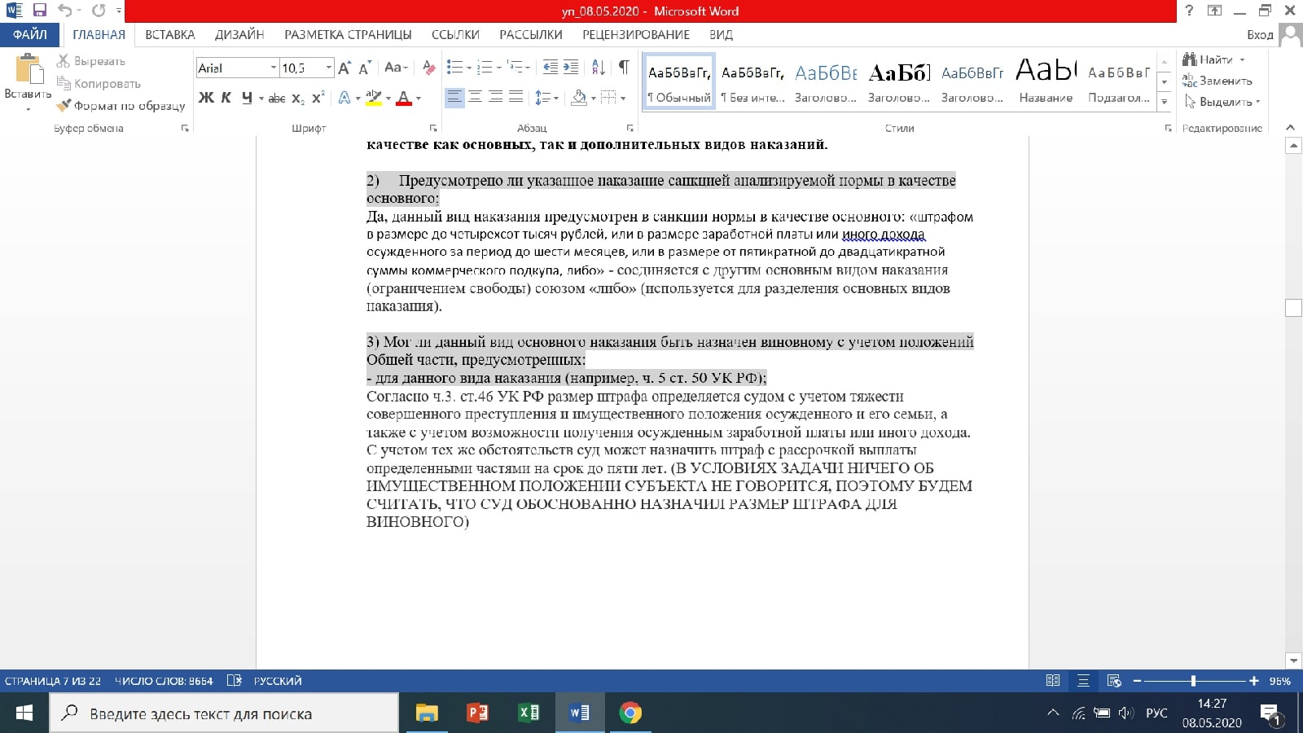Align text to the right
The image size is (1303, 733).
tap(495, 98)
